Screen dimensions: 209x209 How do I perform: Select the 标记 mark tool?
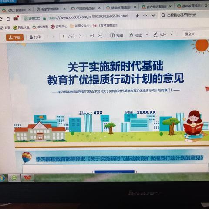point(136,35)
